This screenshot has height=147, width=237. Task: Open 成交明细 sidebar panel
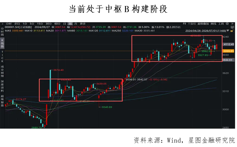2,71
